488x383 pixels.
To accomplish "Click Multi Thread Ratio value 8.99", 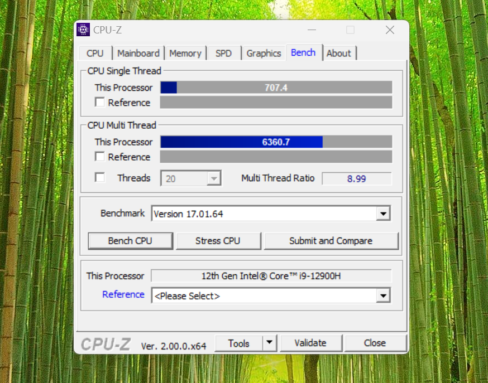I will pos(357,178).
